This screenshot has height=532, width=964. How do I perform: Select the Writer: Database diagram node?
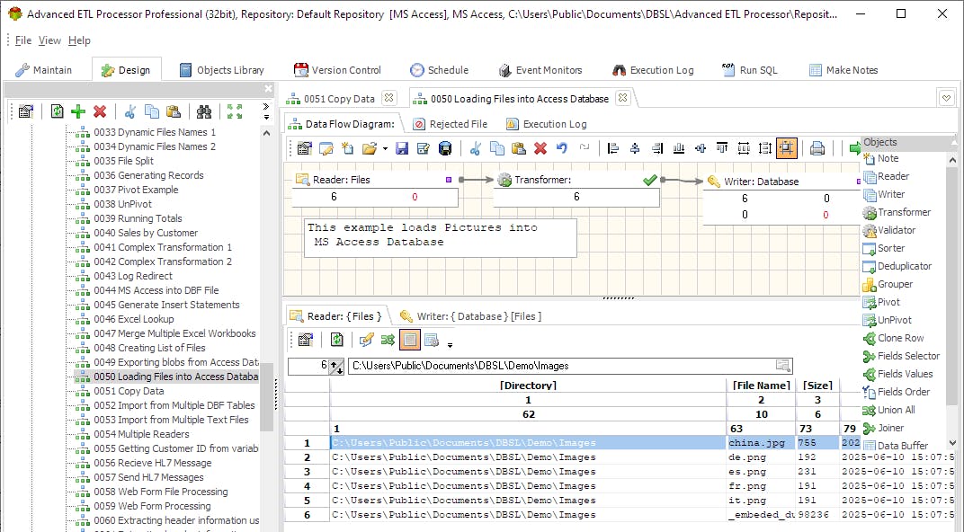coord(781,199)
